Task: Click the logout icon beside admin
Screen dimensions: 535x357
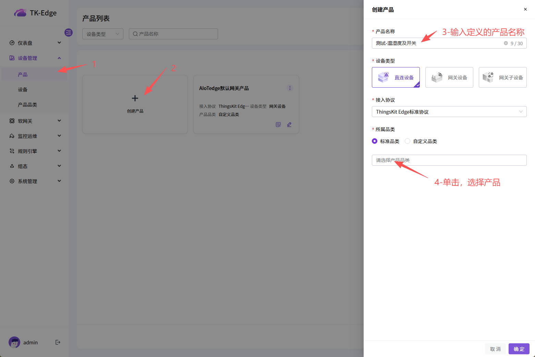Action: pyautogui.click(x=58, y=342)
